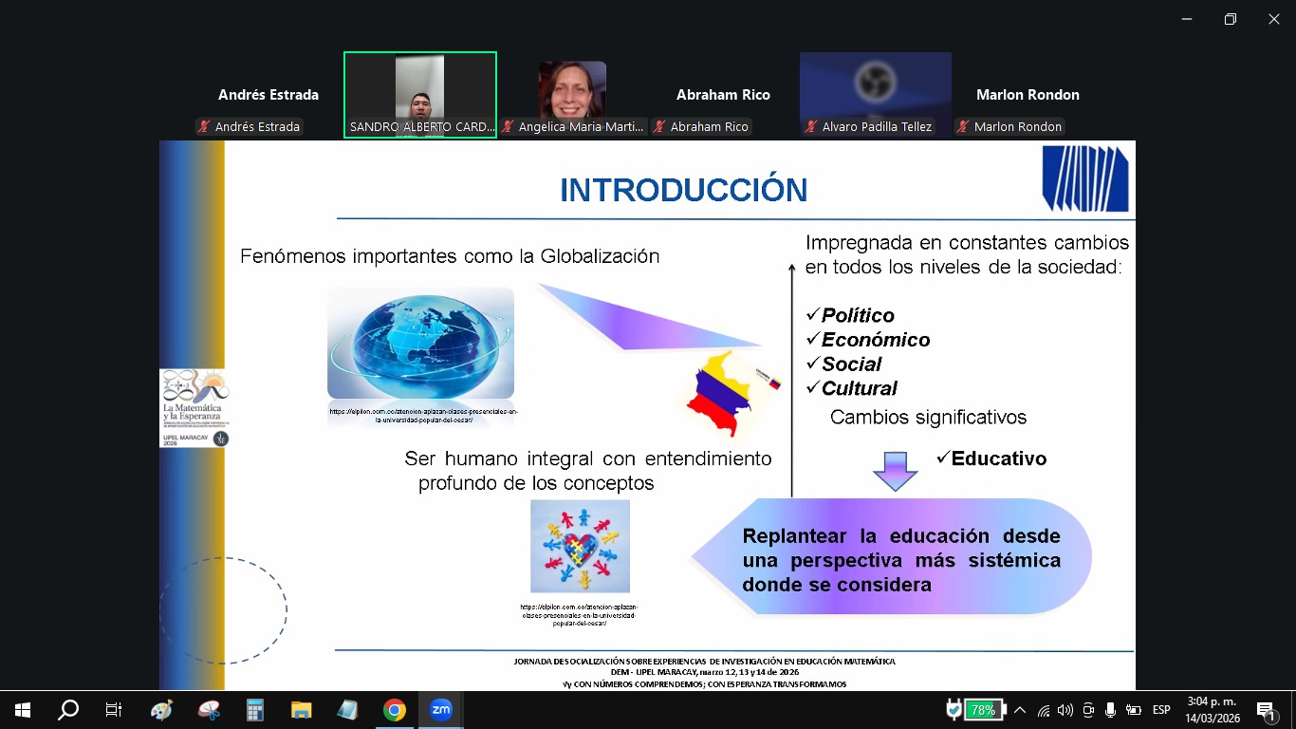Viewport: 1296px width, 729px height.
Task: Click the Task View icon
Action: pos(114,710)
